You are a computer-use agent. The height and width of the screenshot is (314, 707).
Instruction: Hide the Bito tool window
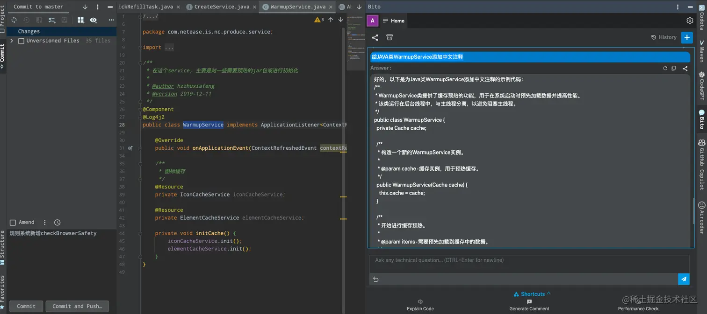(690, 7)
